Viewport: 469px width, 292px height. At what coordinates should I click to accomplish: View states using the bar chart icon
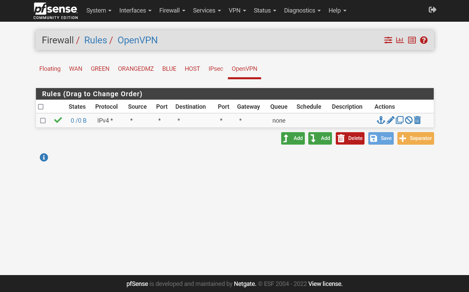pyautogui.click(x=400, y=40)
